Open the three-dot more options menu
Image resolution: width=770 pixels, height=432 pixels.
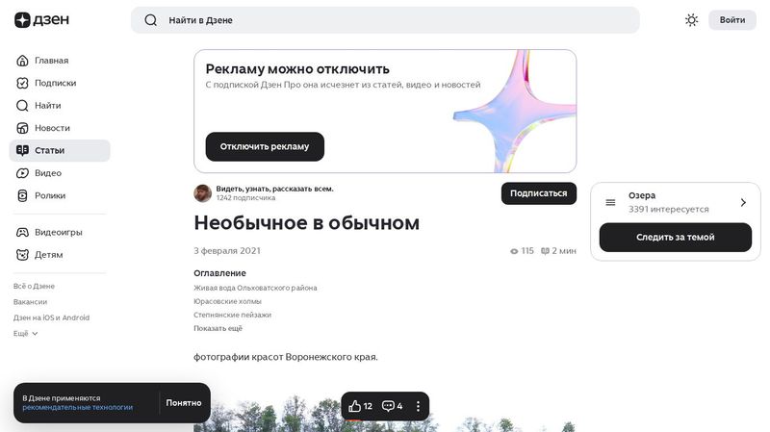tap(418, 406)
